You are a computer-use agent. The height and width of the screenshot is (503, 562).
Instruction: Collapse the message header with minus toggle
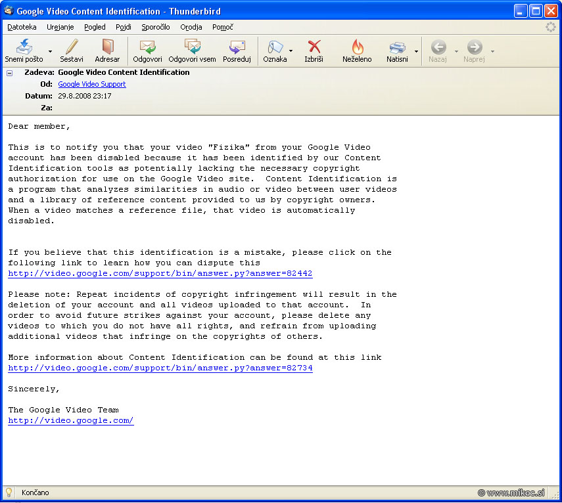pos(10,73)
